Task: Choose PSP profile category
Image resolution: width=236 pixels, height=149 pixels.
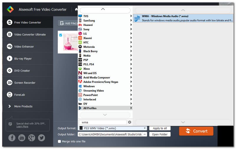Action: (x=105, y=60)
